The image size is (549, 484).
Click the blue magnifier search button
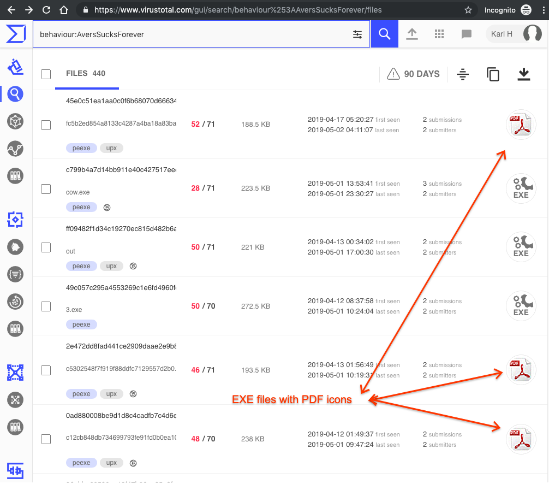(384, 34)
